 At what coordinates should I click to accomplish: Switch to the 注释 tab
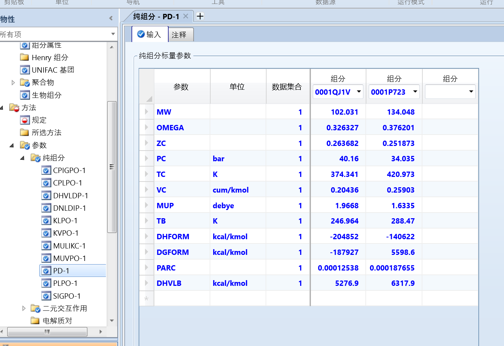(181, 35)
